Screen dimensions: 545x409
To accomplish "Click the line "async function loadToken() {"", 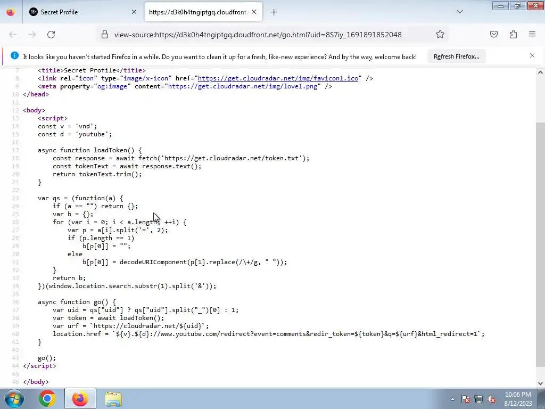I will [x=90, y=150].
